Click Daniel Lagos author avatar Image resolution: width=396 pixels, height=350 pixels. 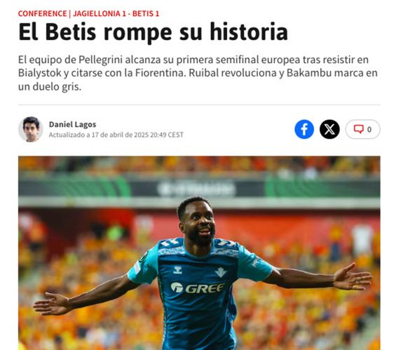31,129
